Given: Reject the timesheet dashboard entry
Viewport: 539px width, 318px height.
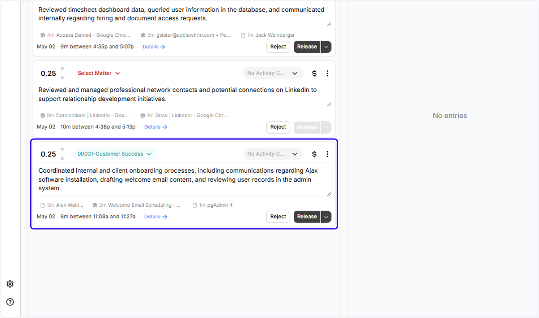Looking at the screenshot, I should [x=278, y=47].
